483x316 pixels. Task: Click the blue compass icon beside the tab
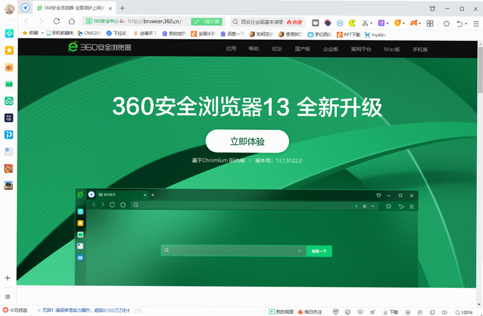click(x=25, y=8)
